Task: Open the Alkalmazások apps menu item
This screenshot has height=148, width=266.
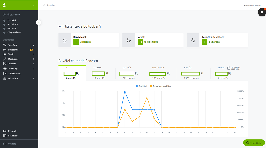Action: pos(14,74)
